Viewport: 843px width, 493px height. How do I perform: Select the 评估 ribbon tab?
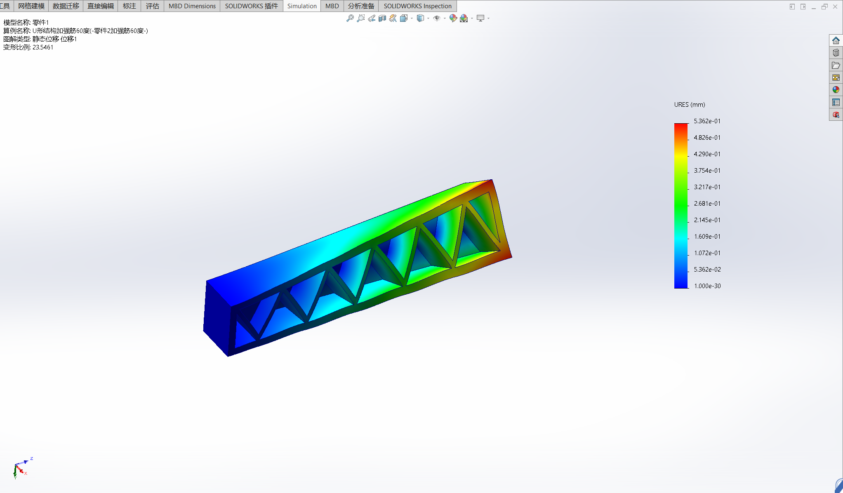[x=152, y=6]
